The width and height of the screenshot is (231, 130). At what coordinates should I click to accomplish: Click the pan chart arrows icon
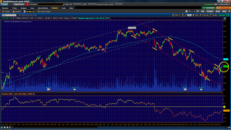pos(2,127)
